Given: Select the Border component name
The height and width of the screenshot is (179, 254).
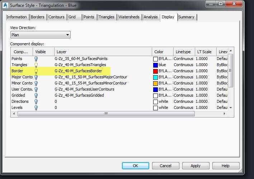Looking at the screenshot, I should pos(17,71).
